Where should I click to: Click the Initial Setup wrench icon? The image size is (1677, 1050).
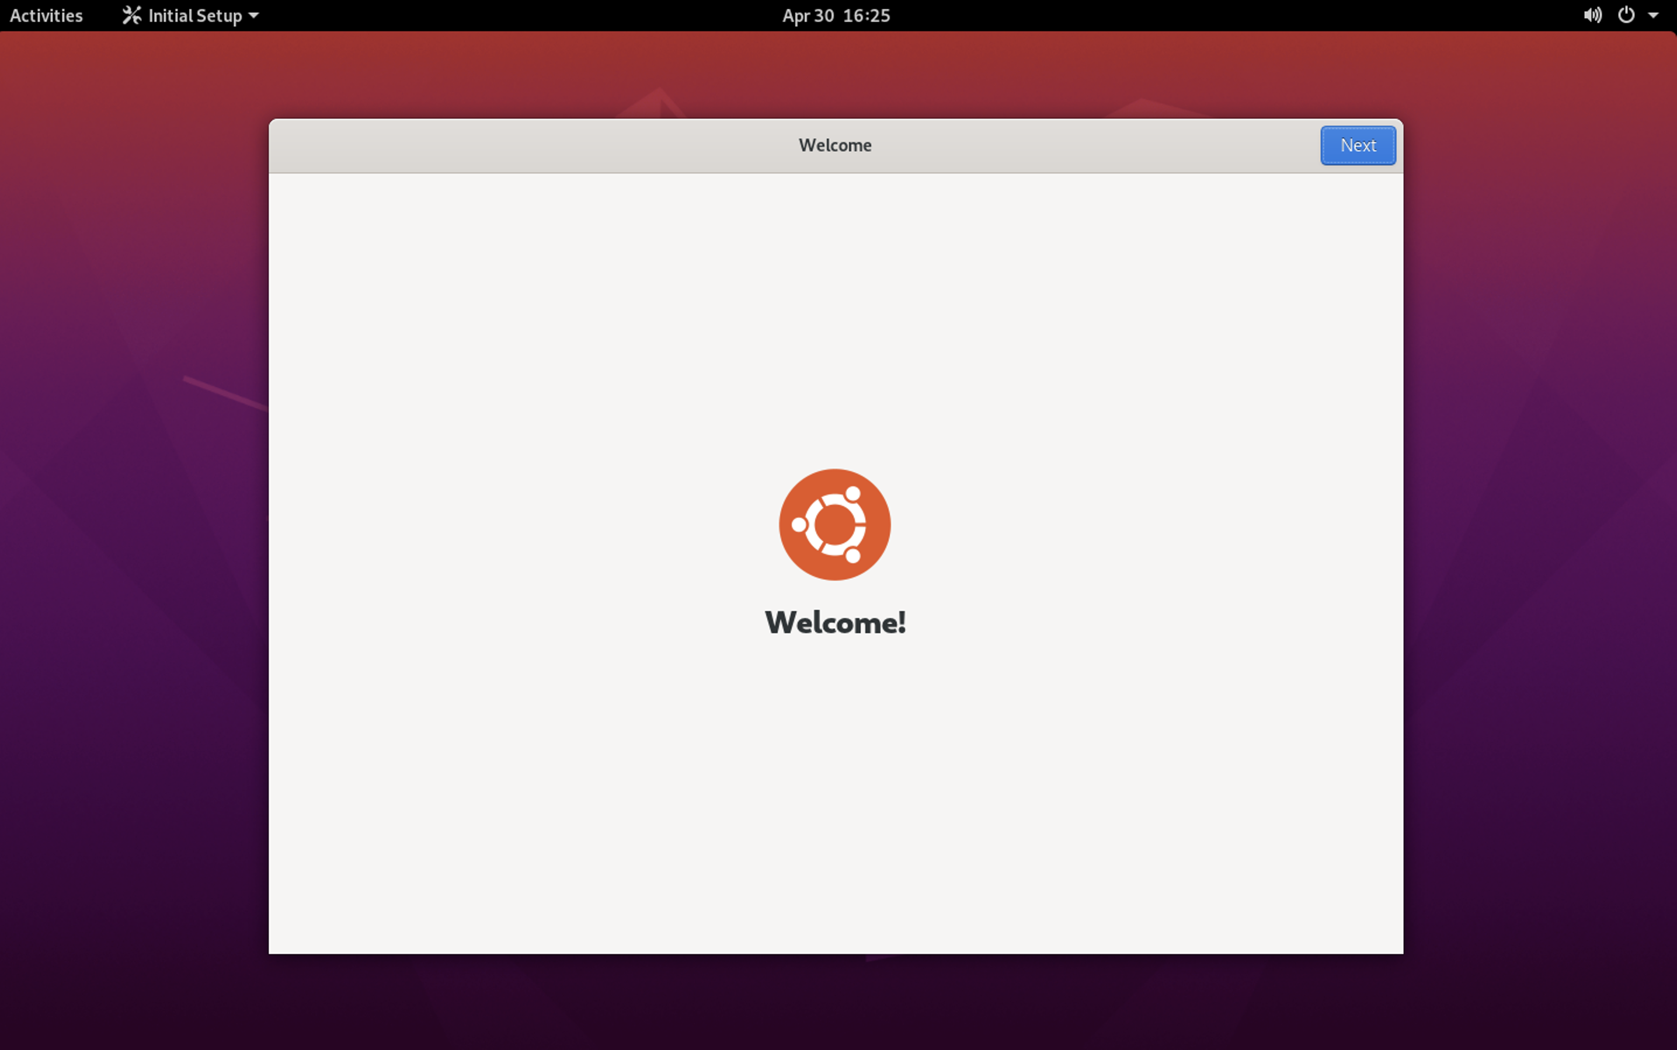point(131,15)
